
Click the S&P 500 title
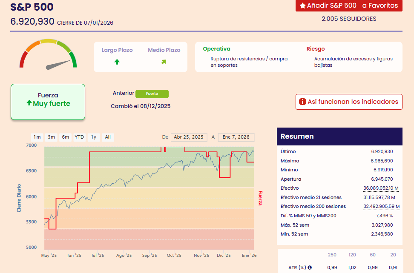click(32, 7)
